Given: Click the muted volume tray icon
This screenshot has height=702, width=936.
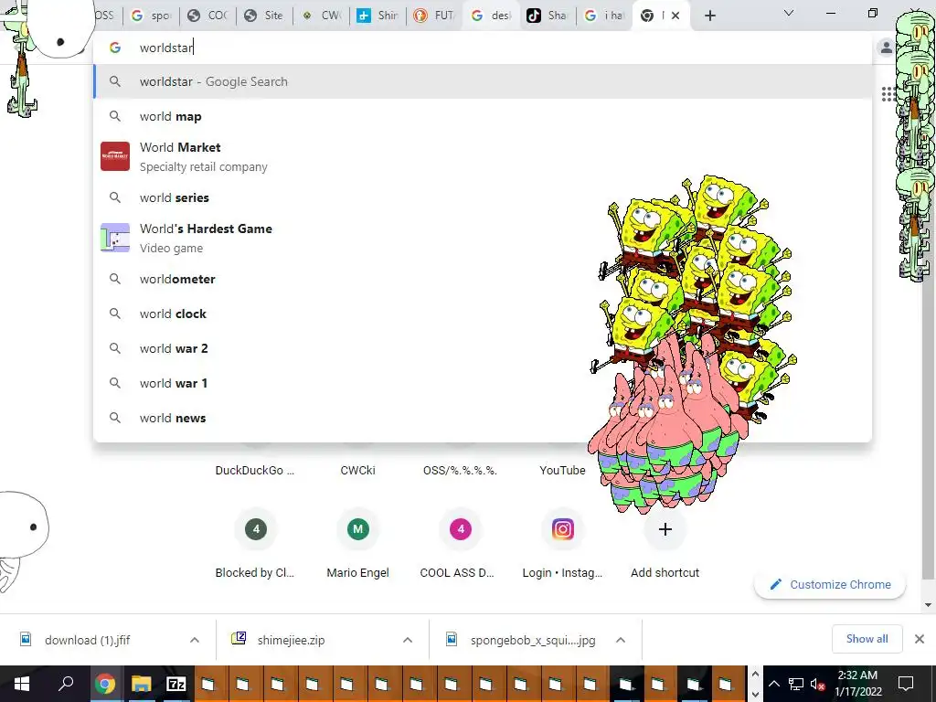Looking at the screenshot, I should 818,684.
